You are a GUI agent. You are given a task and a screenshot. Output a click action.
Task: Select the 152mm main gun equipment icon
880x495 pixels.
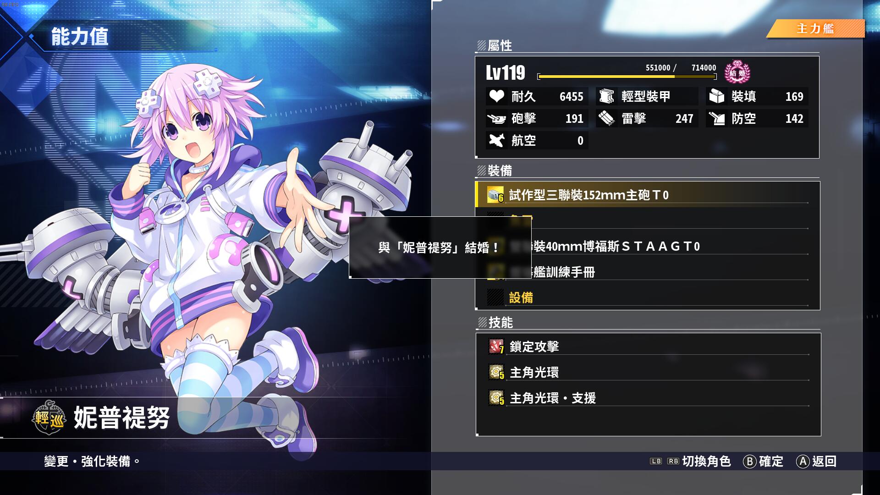(x=495, y=195)
